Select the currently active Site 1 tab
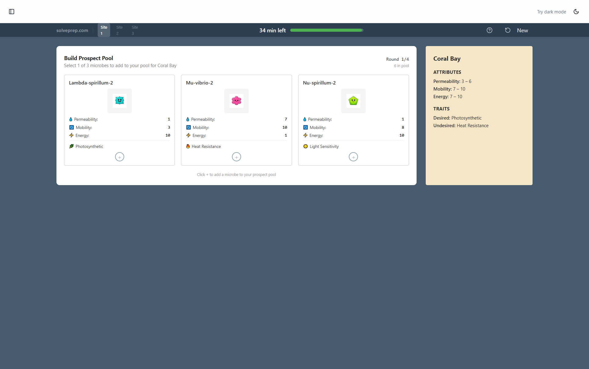The height and width of the screenshot is (369, 589). 103,30
